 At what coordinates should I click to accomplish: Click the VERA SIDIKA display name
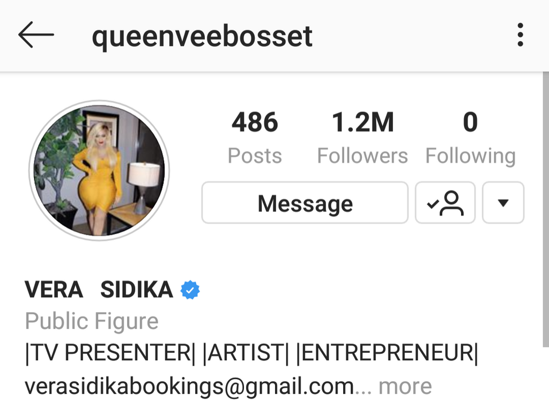pos(99,290)
